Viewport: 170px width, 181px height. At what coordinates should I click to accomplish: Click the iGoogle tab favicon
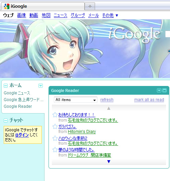(7, 6)
